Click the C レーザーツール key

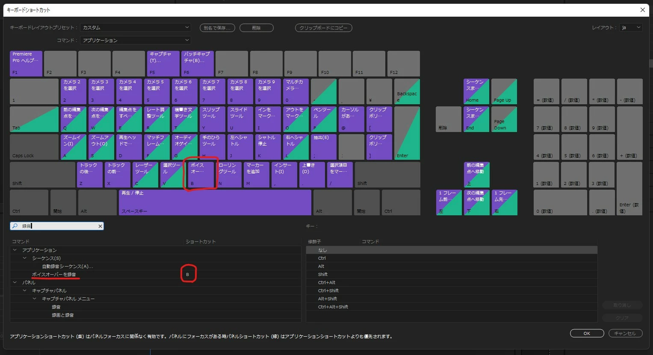tap(145, 175)
